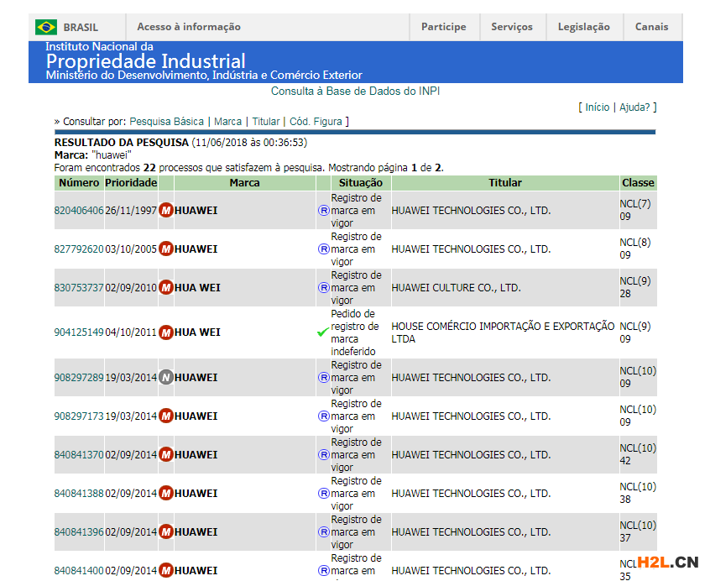Open the Canais menu
Screen dimensions: 710x581
click(x=652, y=27)
